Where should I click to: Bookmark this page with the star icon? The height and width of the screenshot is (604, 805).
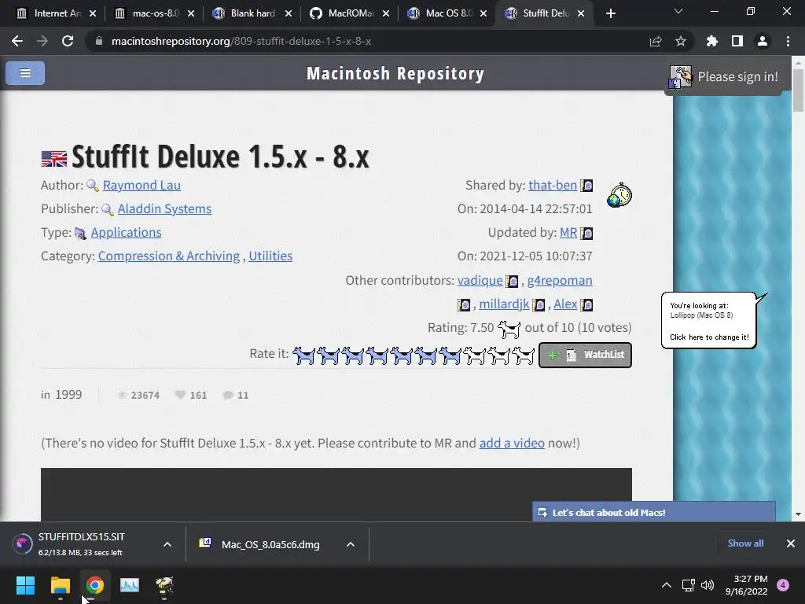click(681, 41)
